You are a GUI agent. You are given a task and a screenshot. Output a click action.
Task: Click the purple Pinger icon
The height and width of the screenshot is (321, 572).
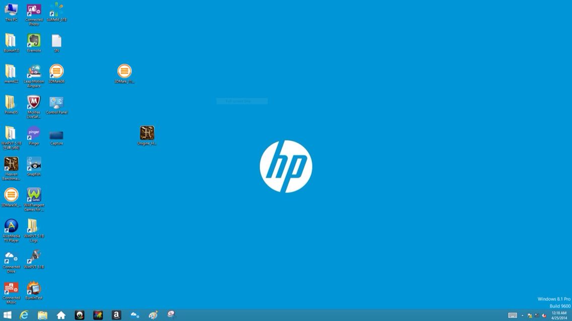pos(34,136)
